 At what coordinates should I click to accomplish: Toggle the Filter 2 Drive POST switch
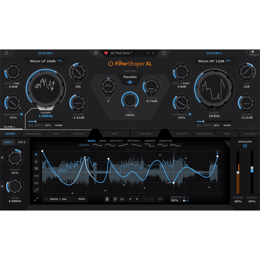tap(186, 83)
